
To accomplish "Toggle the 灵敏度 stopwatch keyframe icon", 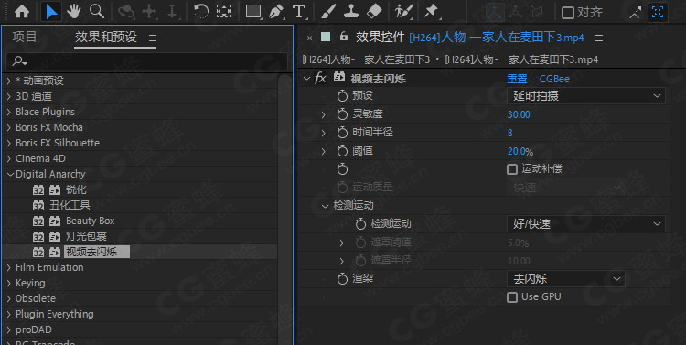I will click(x=342, y=114).
